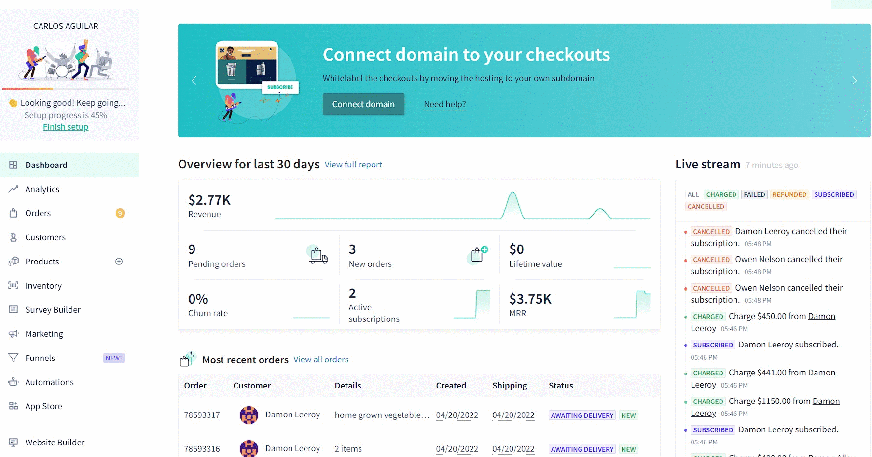Click the home grown vegetable details cell
The width and height of the screenshot is (872, 457).
click(x=382, y=415)
